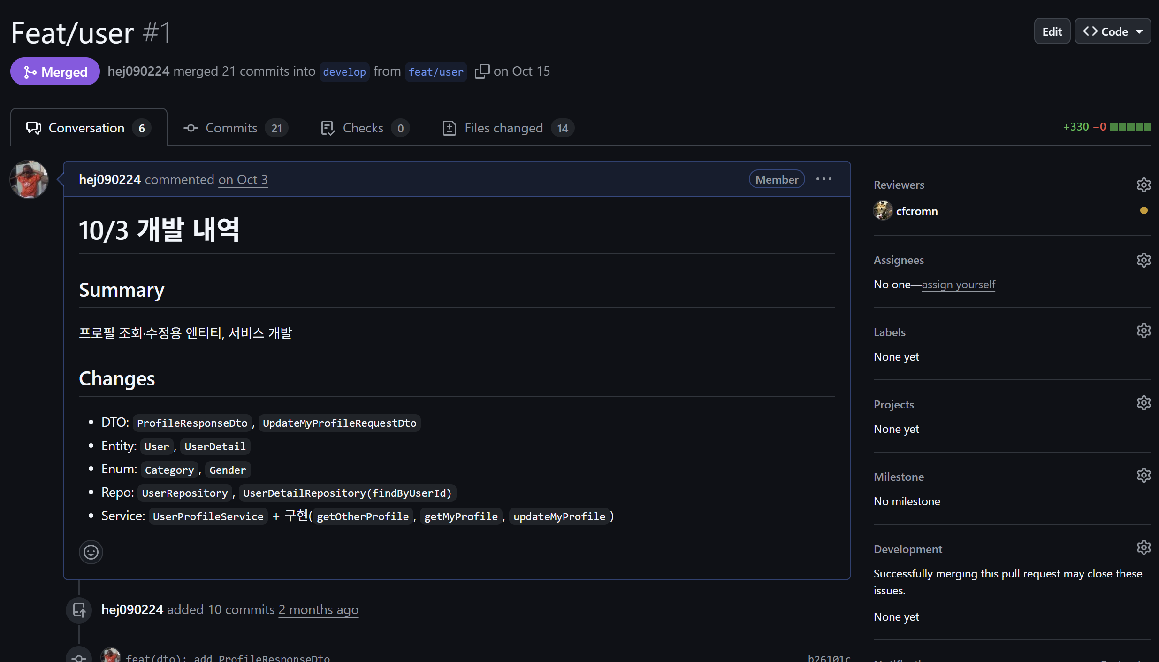1159x662 pixels.
Task: Open Projects settings gear
Action: point(1144,403)
